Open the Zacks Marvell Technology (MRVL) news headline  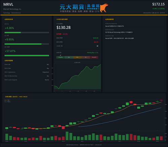(119, 32)
